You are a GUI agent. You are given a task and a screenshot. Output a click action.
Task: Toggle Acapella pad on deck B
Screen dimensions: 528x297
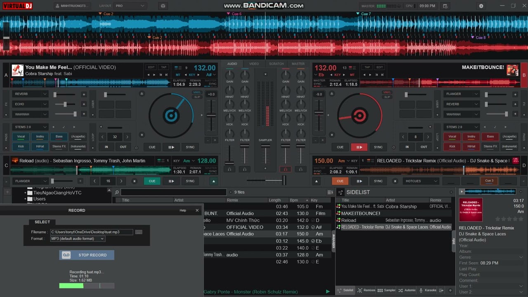[x=509, y=137]
